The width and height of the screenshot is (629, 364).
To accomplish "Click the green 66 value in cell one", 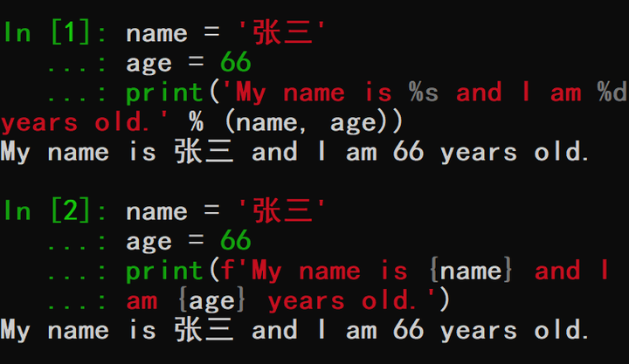I will tap(236, 63).
